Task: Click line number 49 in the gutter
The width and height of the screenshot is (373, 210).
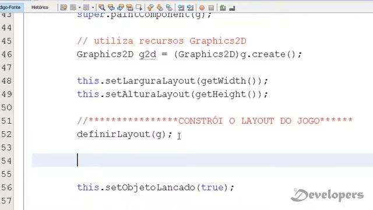Action: (x=6, y=94)
